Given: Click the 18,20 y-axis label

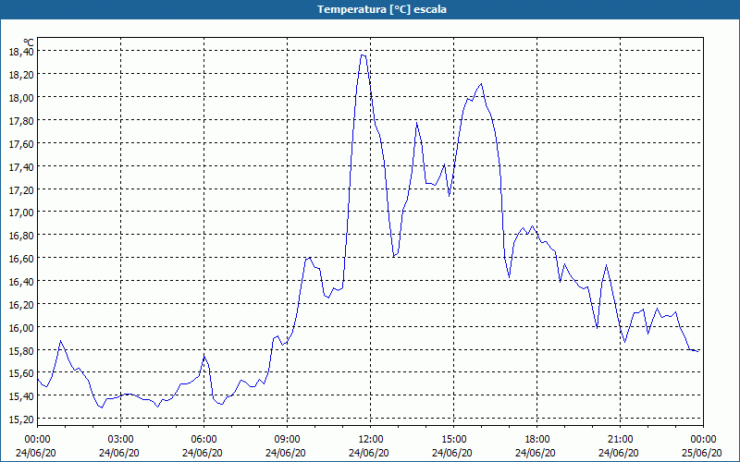Looking at the screenshot, I should pos(21,75).
